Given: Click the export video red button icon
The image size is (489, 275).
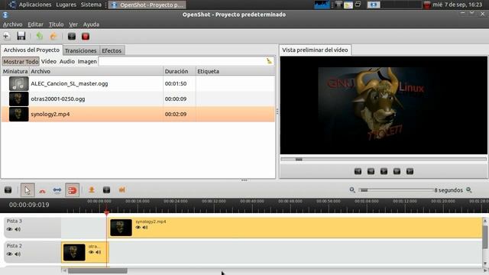Looking at the screenshot, I should point(86,37).
